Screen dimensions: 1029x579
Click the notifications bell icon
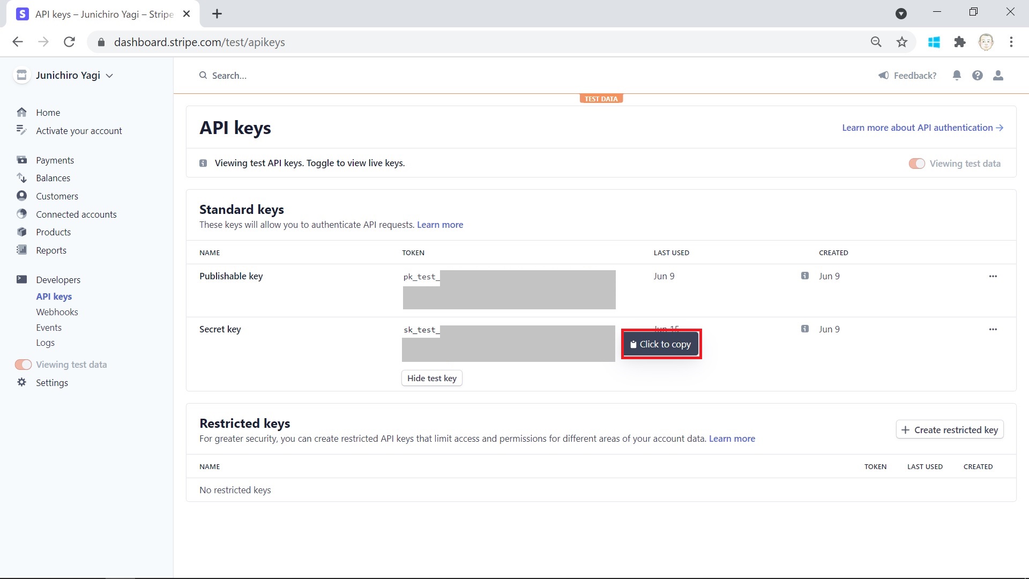pyautogui.click(x=957, y=76)
